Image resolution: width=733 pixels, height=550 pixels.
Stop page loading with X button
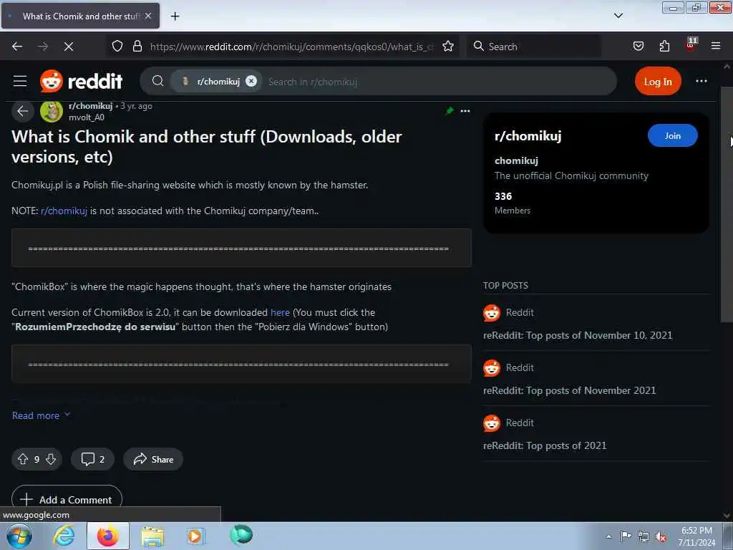tap(69, 47)
